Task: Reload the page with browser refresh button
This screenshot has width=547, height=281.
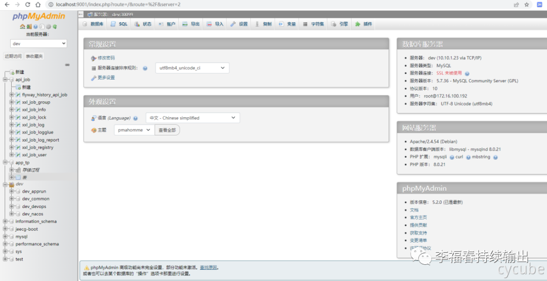Action: [27, 5]
